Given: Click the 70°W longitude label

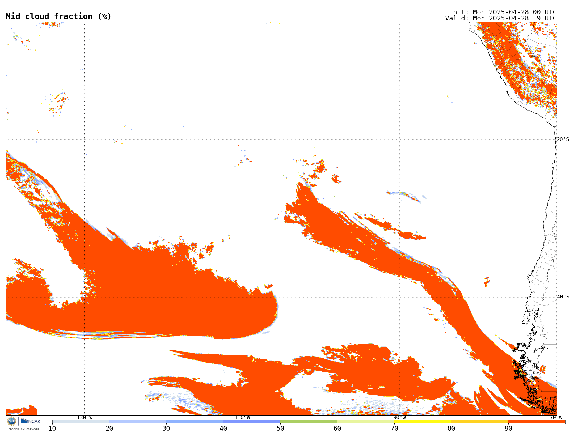Looking at the screenshot, I should tap(556, 417).
